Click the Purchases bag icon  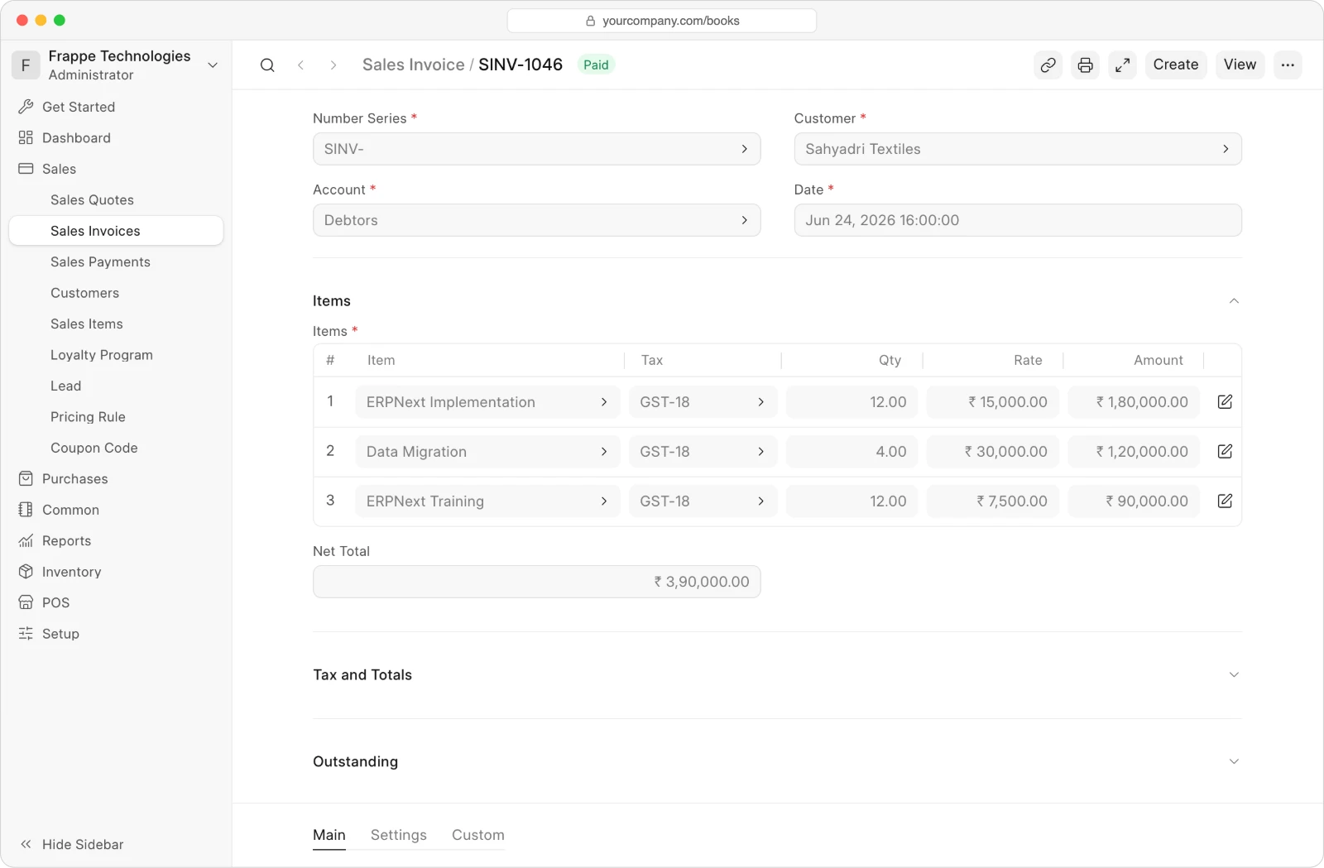pyautogui.click(x=26, y=478)
